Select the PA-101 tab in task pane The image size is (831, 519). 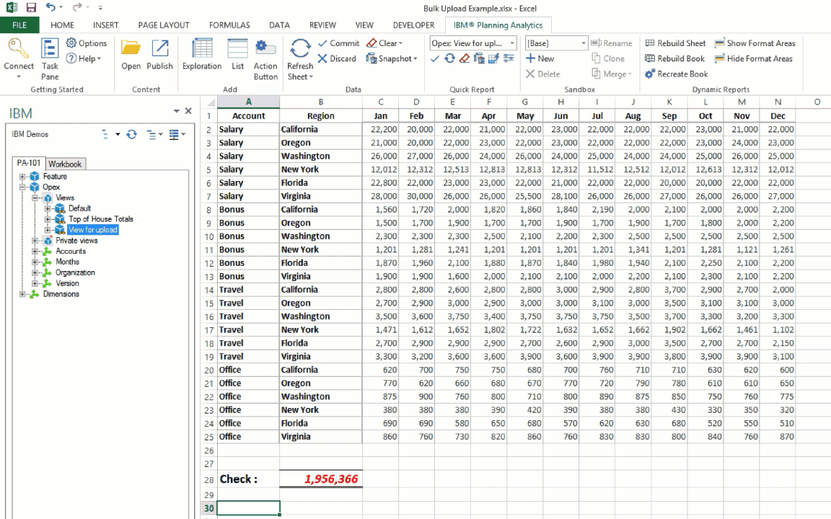coord(29,163)
